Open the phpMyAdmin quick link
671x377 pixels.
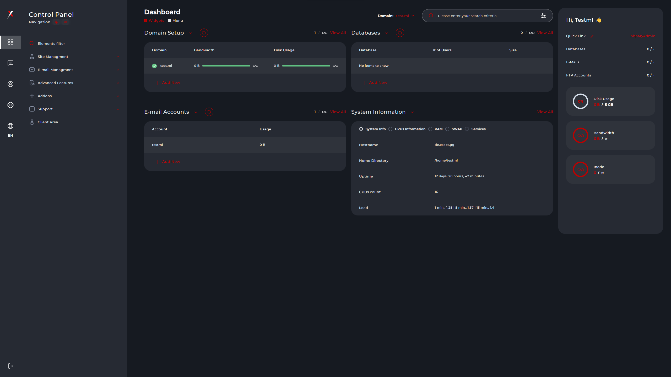(x=643, y=36)
